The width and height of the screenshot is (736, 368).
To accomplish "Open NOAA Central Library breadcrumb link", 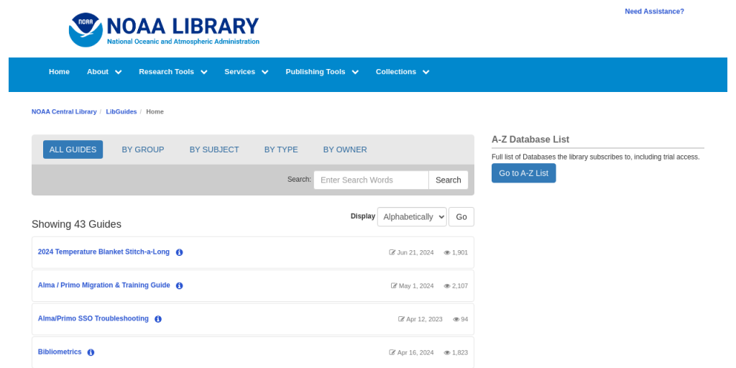I will (x=64, y=111).
